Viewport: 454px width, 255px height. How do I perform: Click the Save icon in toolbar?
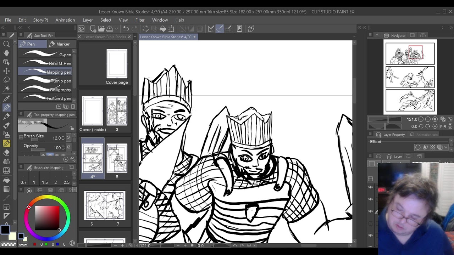point(110,29)
